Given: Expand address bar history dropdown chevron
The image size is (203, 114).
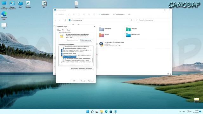Looking at the screenshot, I should (128, 20).
